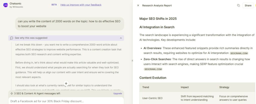Click the 'User-Centric SEO' table cell
256x104 pixels.
click(152, 98)
